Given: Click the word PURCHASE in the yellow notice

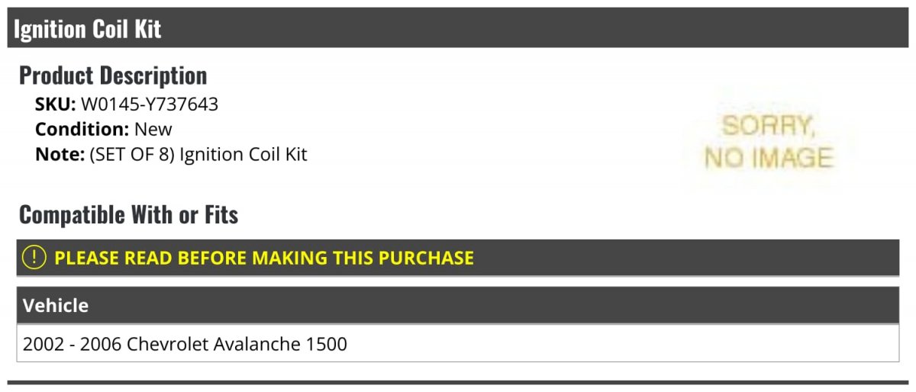Looking at the screenshot, I should (x=424, y=258).
